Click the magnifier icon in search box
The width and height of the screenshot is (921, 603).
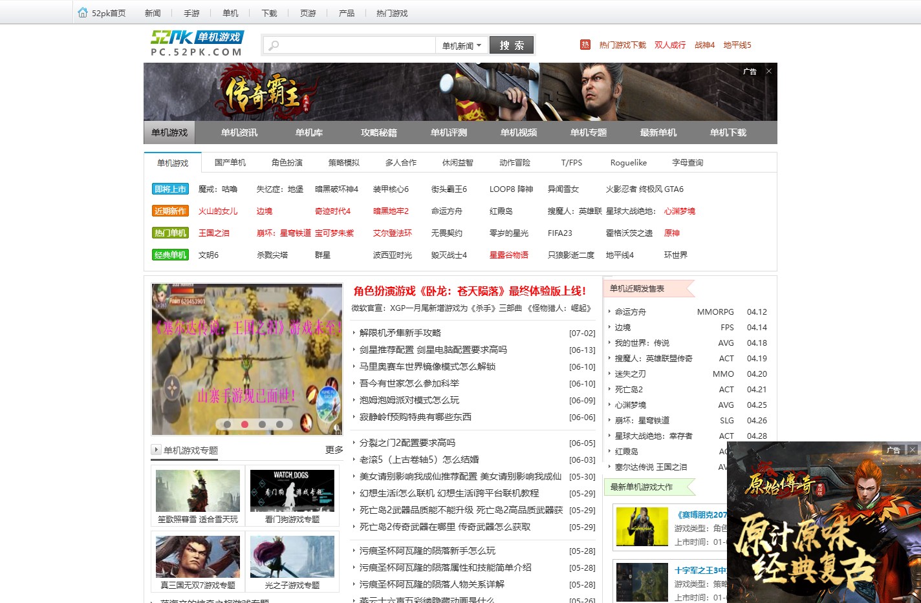point(274,45)
